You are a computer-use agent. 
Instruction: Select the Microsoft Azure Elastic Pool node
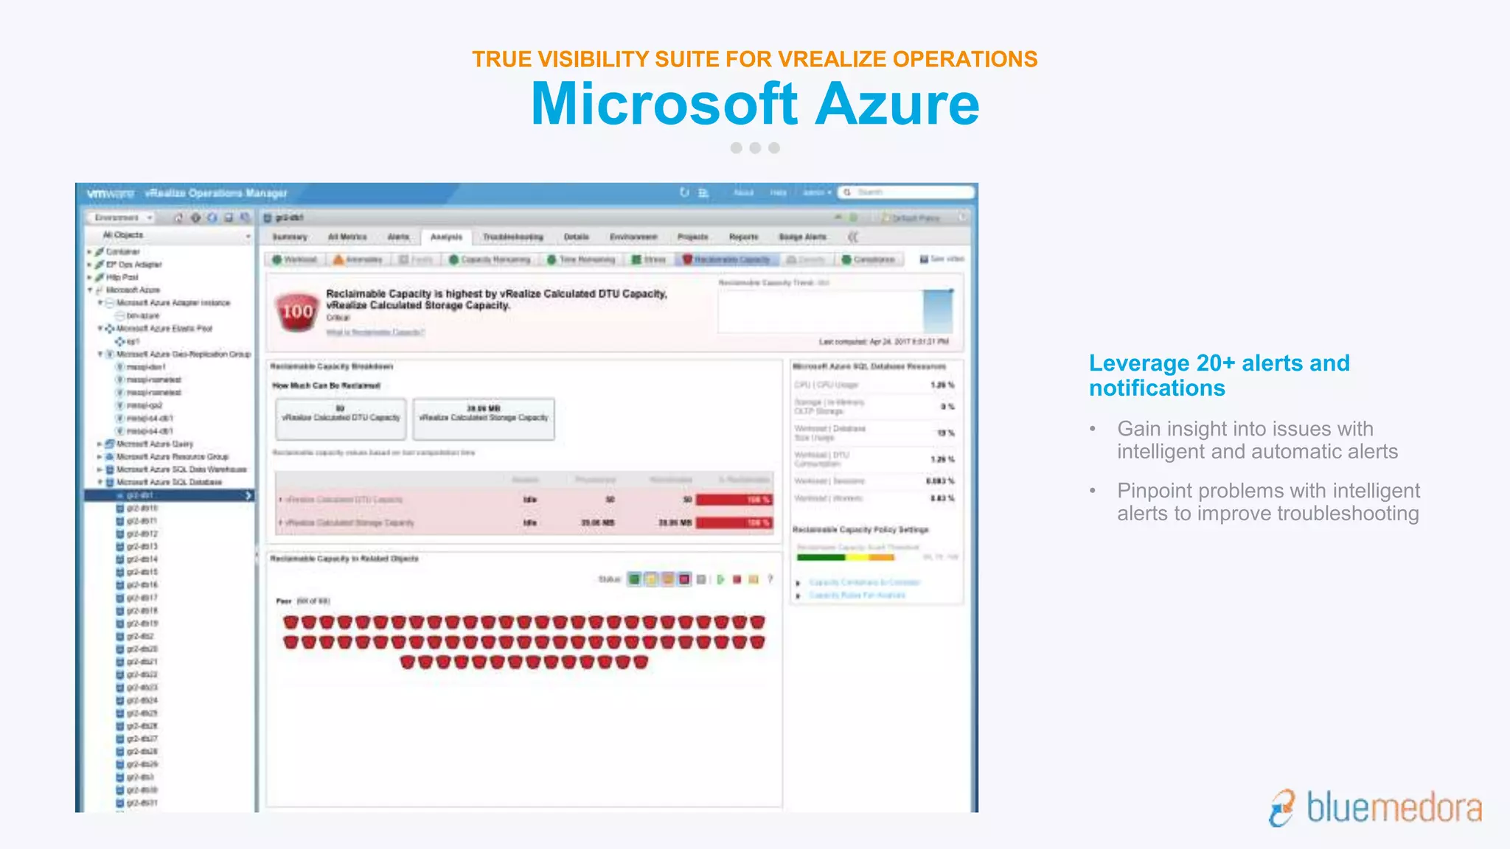[164, 329]
